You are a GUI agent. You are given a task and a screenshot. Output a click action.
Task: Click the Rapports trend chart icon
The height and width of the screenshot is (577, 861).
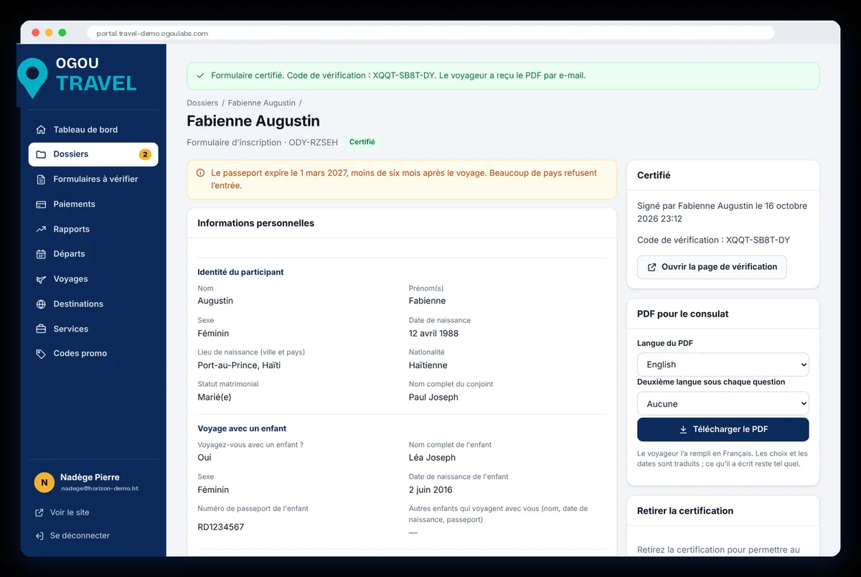[x=41, y=230]
